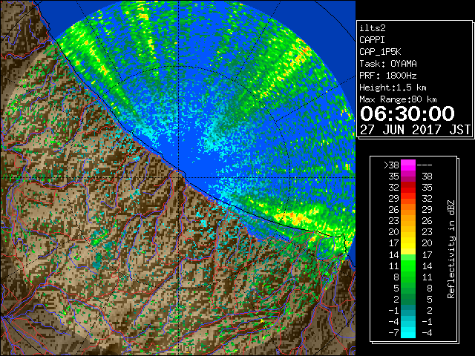Viewport: 475px width, 356px height.
Task: Click the 'Max Range:80 km' line
Action: [398, 99]
